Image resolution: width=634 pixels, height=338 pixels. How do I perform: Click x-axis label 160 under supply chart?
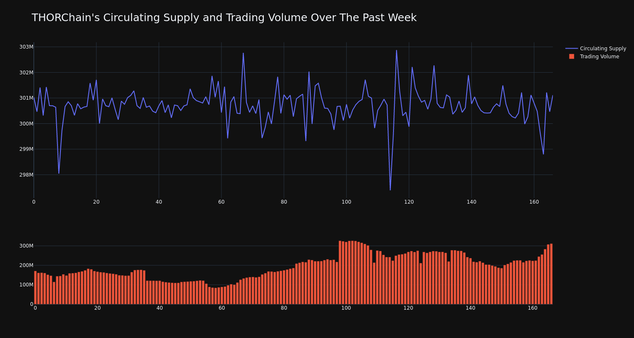(x=534, y=202)
